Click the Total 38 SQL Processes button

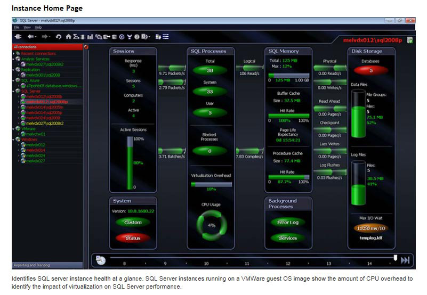[210, 70]
